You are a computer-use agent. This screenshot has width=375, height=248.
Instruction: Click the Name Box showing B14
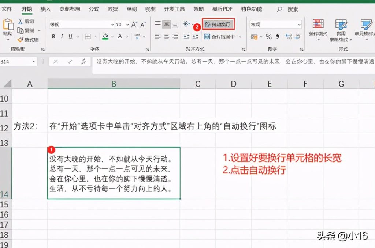18,61
